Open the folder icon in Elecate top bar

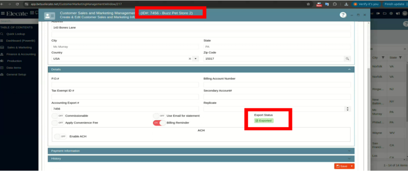point(384,13)
